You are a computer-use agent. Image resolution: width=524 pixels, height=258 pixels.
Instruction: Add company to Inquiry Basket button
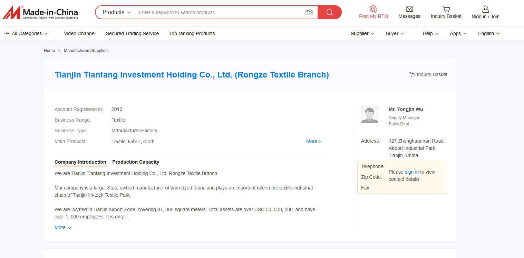click(428, 74)
